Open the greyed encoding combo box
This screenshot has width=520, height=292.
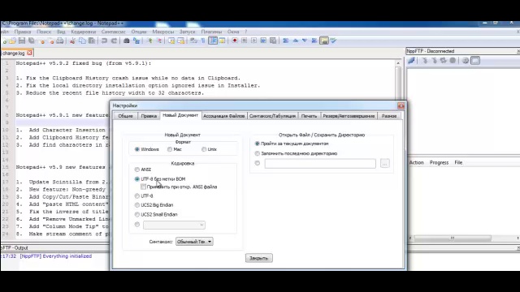174,225
